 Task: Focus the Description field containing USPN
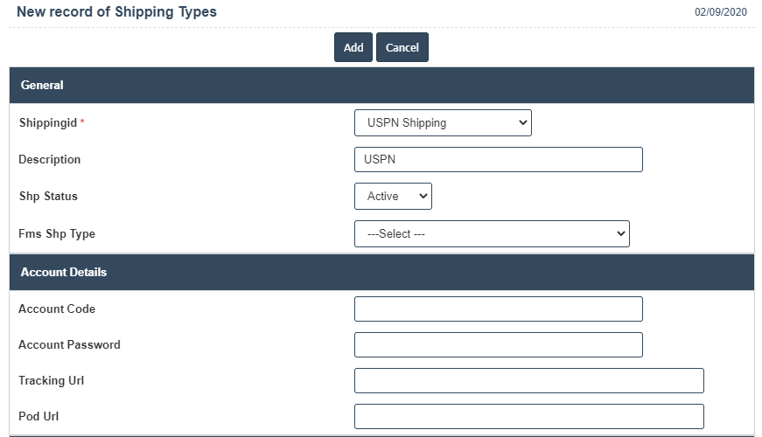(x=498, y=160)
